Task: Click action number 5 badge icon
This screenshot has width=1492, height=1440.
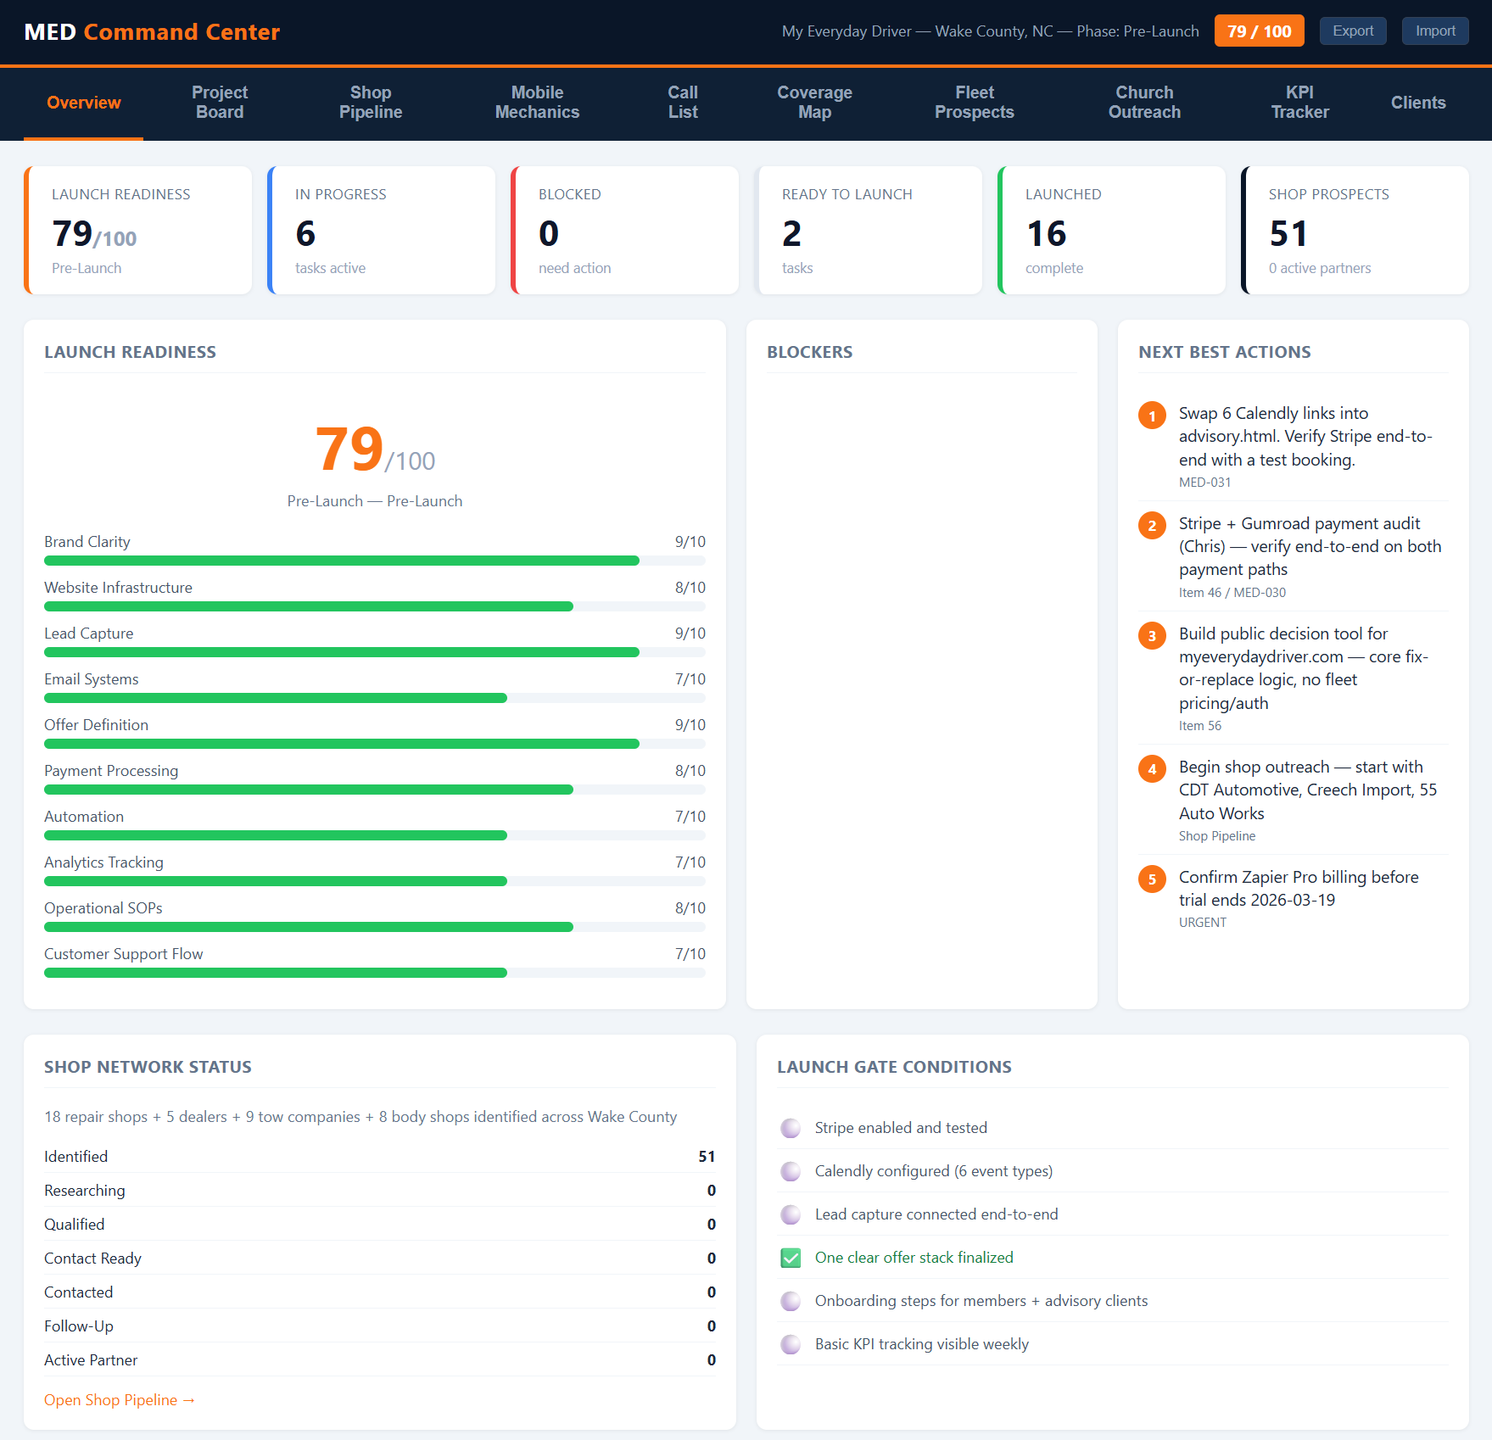Action: point(1152,879)
